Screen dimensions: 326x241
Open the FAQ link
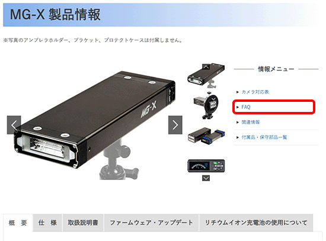pyautogui.click(x=246, y=107)
